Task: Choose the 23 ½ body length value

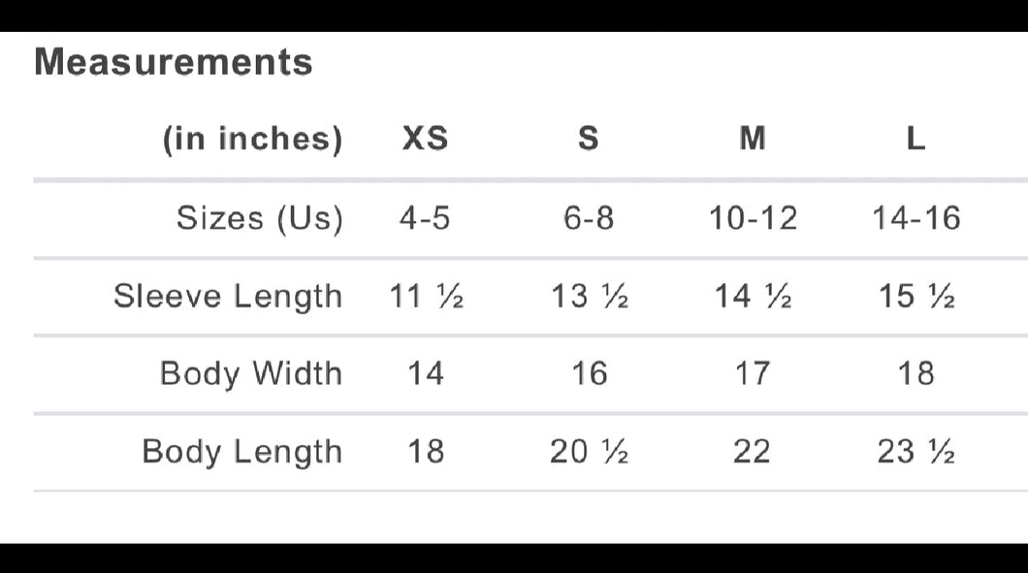Action: pos(916,452)
